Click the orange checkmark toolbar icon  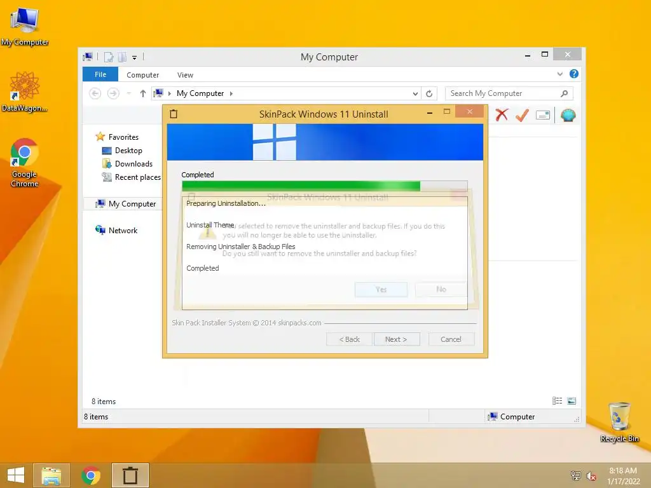tap(522, 115)
